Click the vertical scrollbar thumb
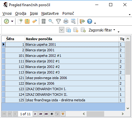Viewport: 132px width, 118px height. [x=128, y=58]
